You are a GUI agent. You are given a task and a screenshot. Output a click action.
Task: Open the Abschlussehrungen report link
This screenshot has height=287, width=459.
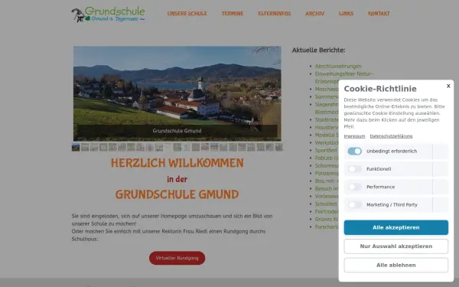(338, 66)
